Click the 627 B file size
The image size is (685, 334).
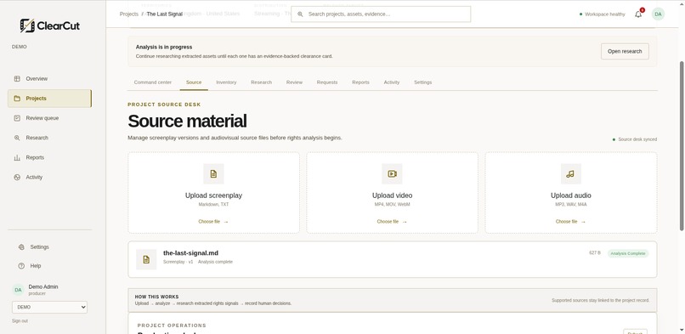(x=595, y=252)
